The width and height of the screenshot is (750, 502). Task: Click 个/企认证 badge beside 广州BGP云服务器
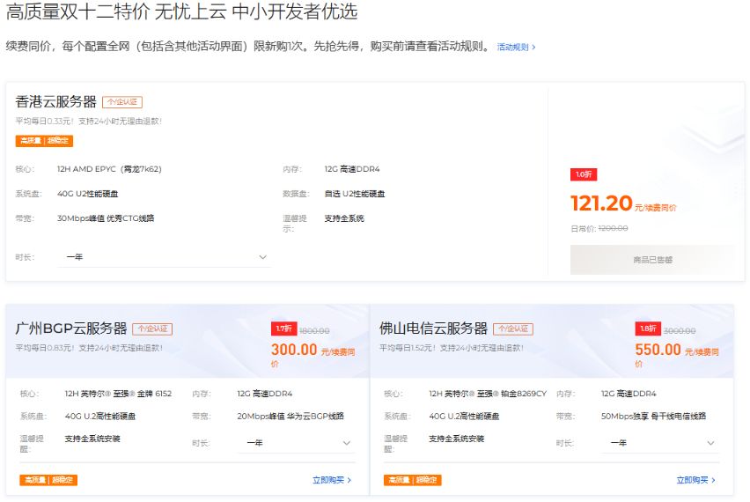point(152,329)
